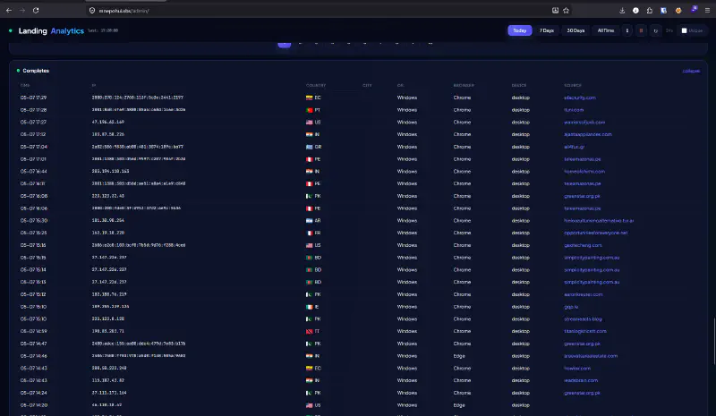Viewport: 716px width, 416px height.
Task: Click the PT country cell
Action: click(x=313, y=110)
